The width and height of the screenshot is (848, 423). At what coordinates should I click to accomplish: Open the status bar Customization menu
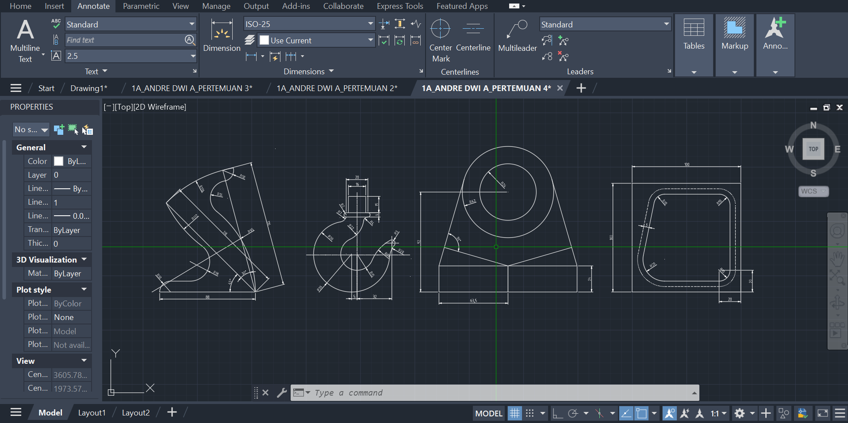[x=840, y=413]
